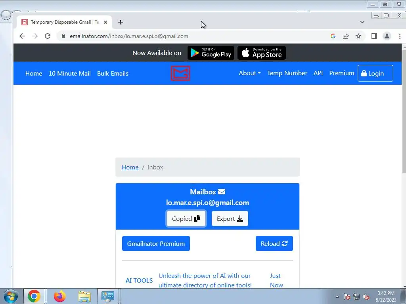Image resolution: width=406 pixels, height=304 pixels.
Task: Click the padlock site info icon
Action: [63, 36]
